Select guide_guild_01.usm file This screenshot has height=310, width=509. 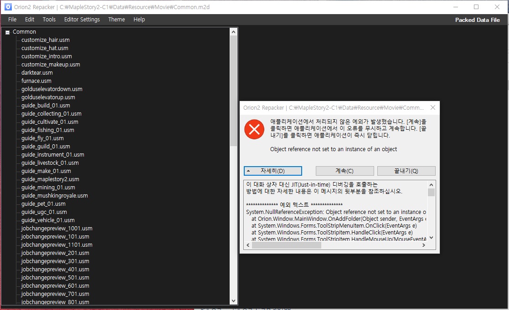point(46,146)
